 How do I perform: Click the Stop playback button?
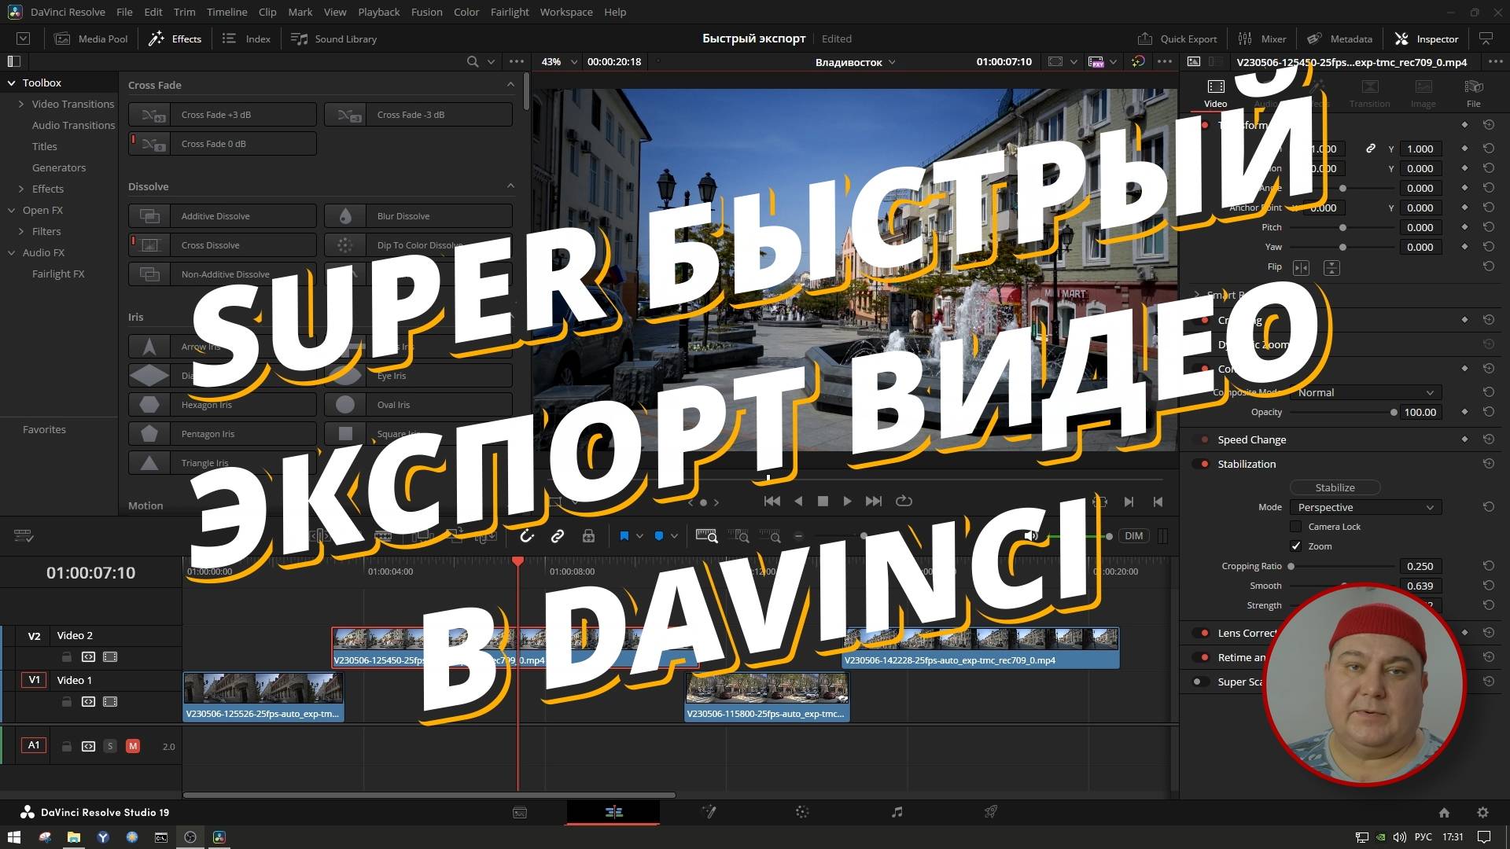click(x=823, y=502)
